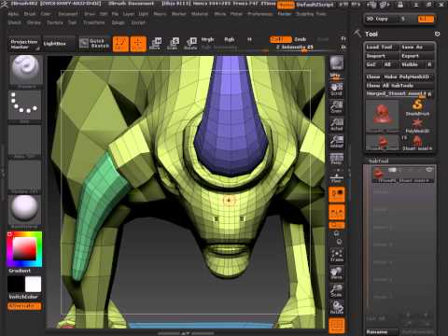448x336 pixels.
Task: Toggle the orange PolyF wireframe icon
Action: [337, 326]
